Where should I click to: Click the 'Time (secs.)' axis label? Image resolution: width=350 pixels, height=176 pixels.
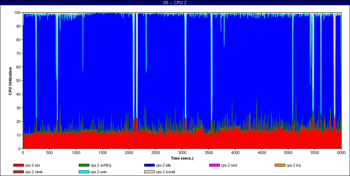(x=182, y=159)
